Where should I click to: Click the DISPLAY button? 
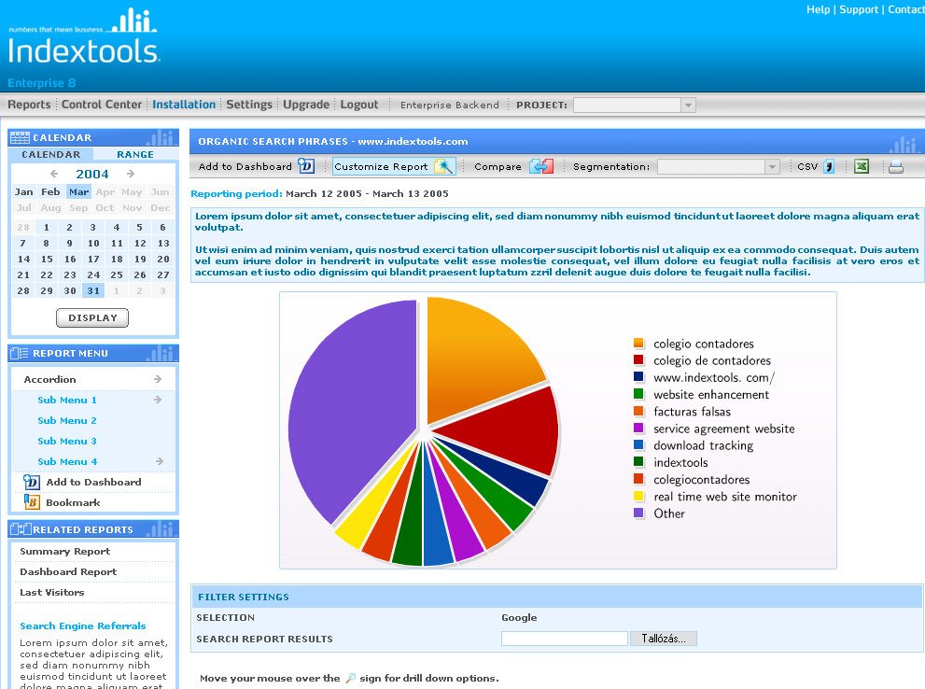(x=92, y=317)
